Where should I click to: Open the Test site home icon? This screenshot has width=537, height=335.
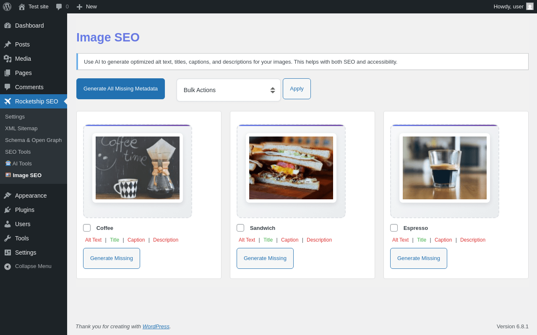pyautogui.click(x=22, y=7)
